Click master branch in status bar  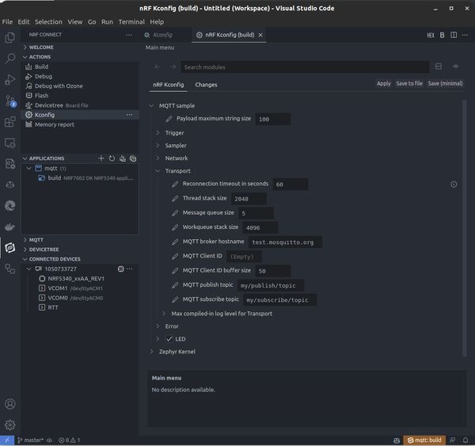pos(31,440)
